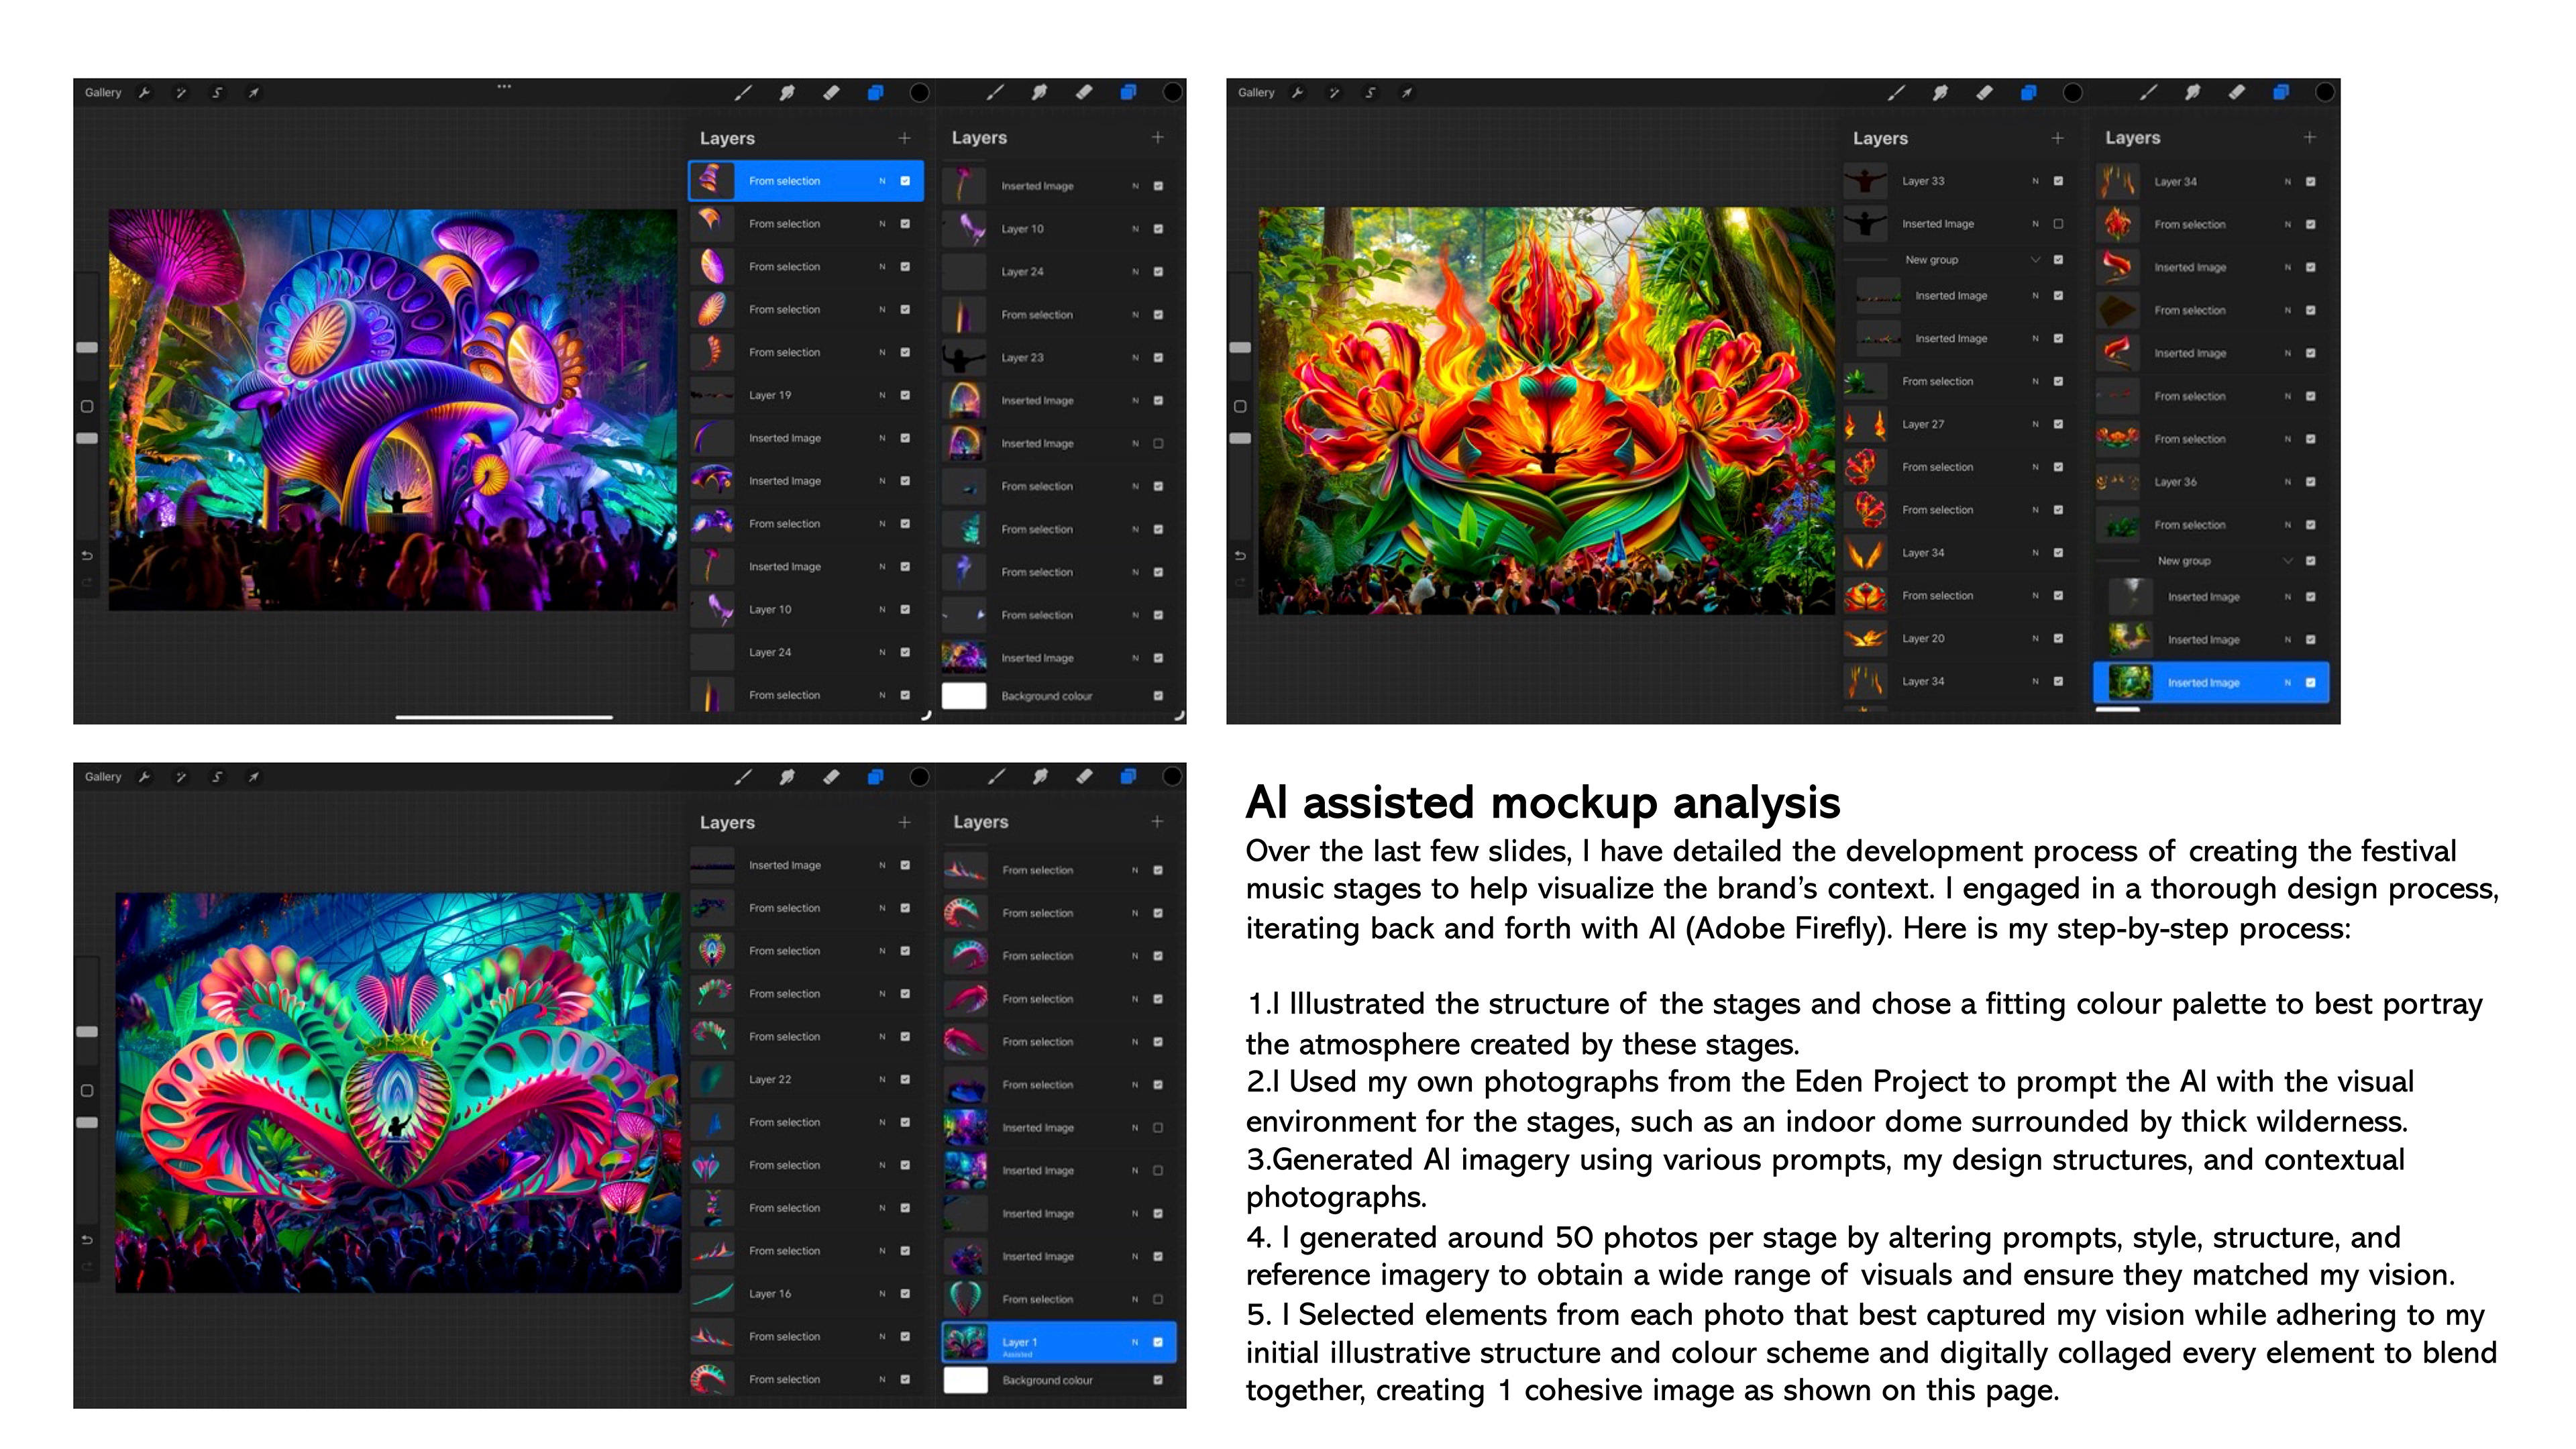Image resolution: width=2576 pixels, height=1449 pixels.
Task: Activate Transform arrow tool in mushroom stage screenshot
Action: [x=254, y=92]
